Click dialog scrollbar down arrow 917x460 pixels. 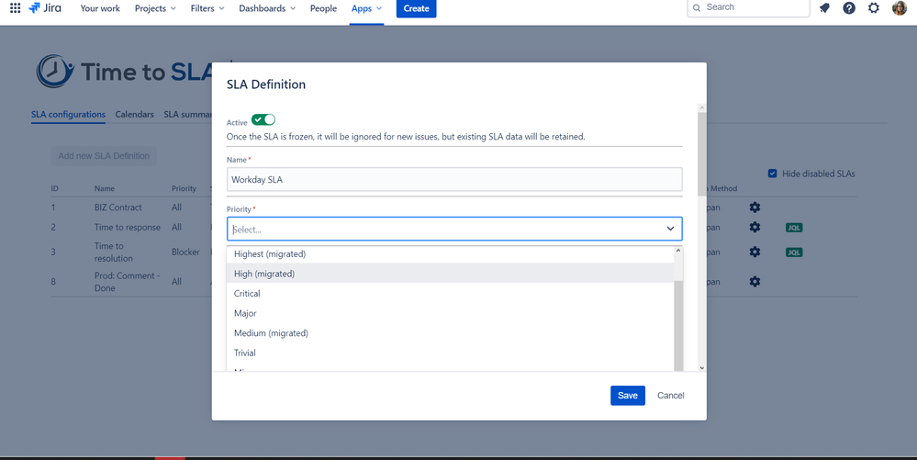point(702,367)
